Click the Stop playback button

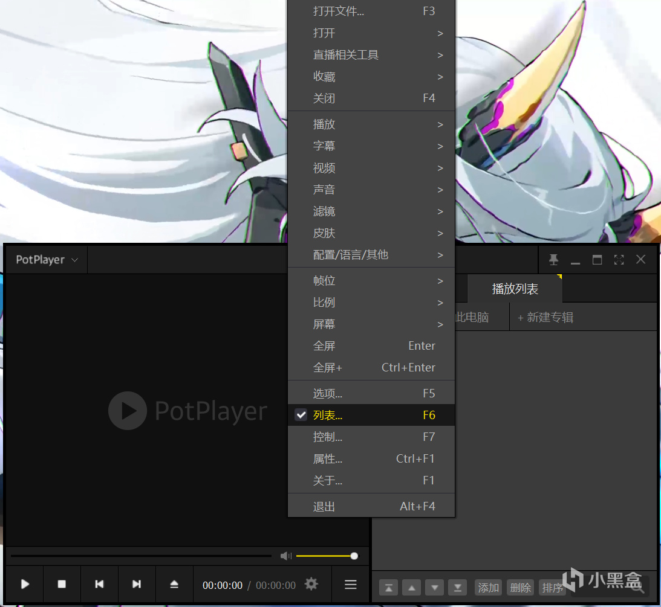pos(62,584)
